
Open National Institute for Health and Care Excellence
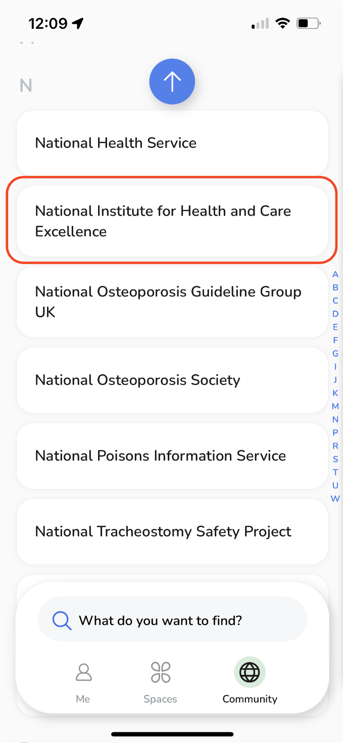tap(172, 221)
